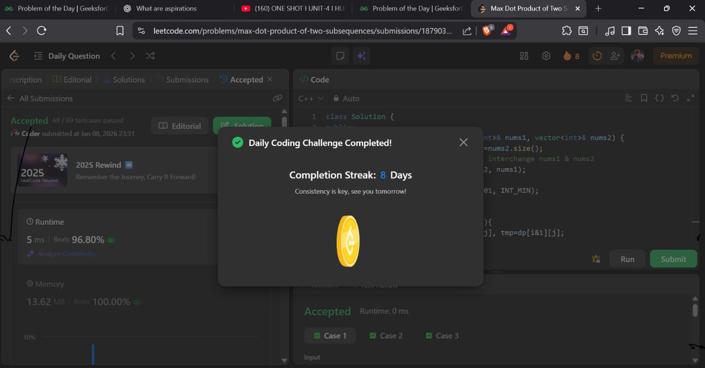Click the browser back button
Viewport: 705px width, 368px height.
point(9,31)
